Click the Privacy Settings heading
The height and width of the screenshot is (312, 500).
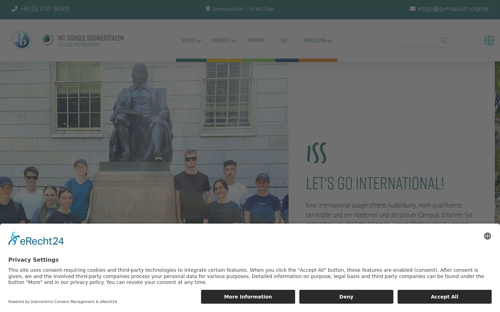click(33, 260)
